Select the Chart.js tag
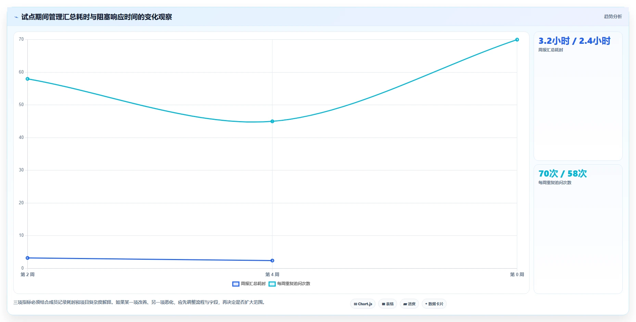Image resolution: width=636 pixels, height=322 pixels. coord(363,304)
